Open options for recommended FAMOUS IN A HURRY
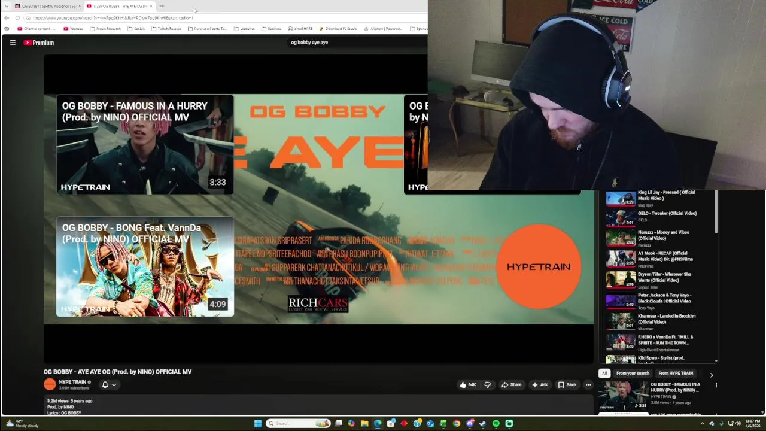 tap(716, 386)
